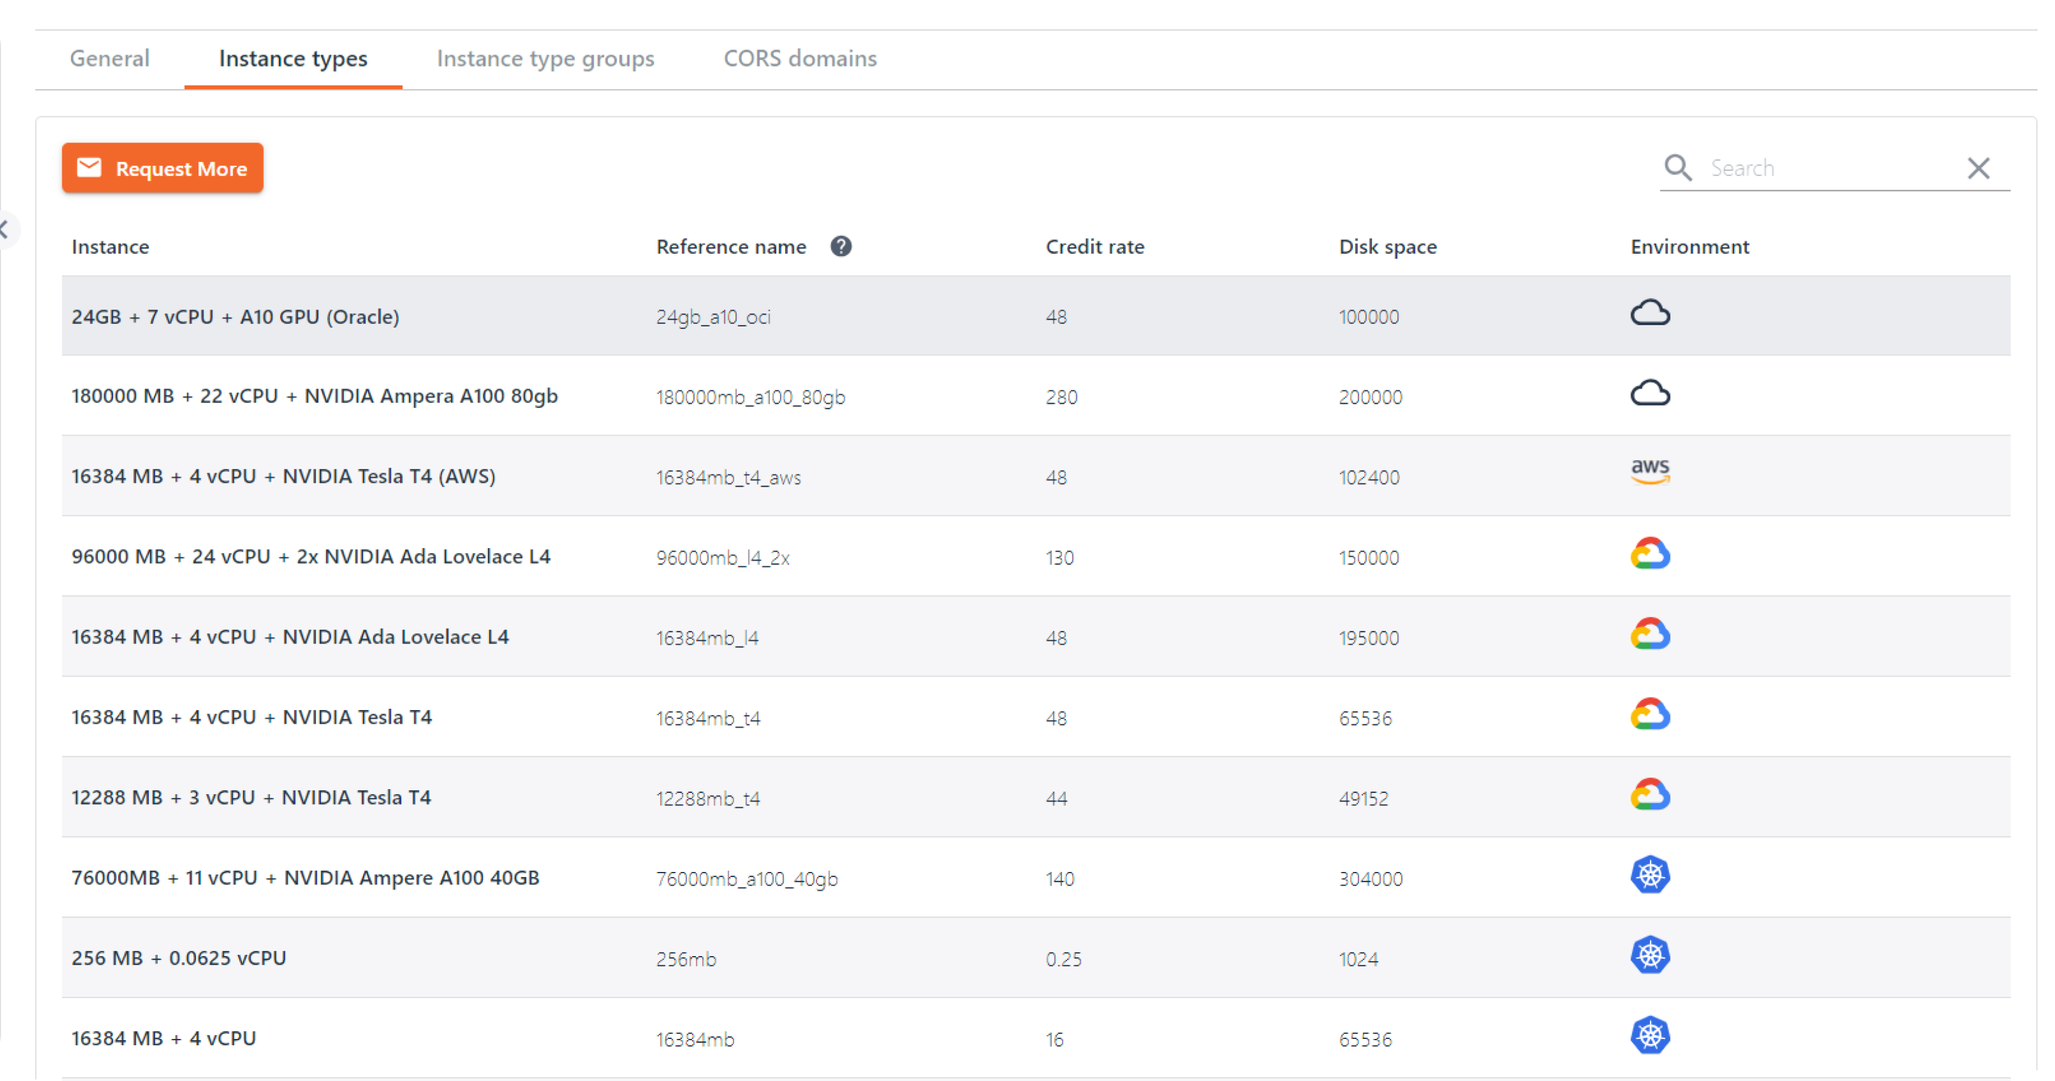Click the Reference name column header

(x=730, y=246)
